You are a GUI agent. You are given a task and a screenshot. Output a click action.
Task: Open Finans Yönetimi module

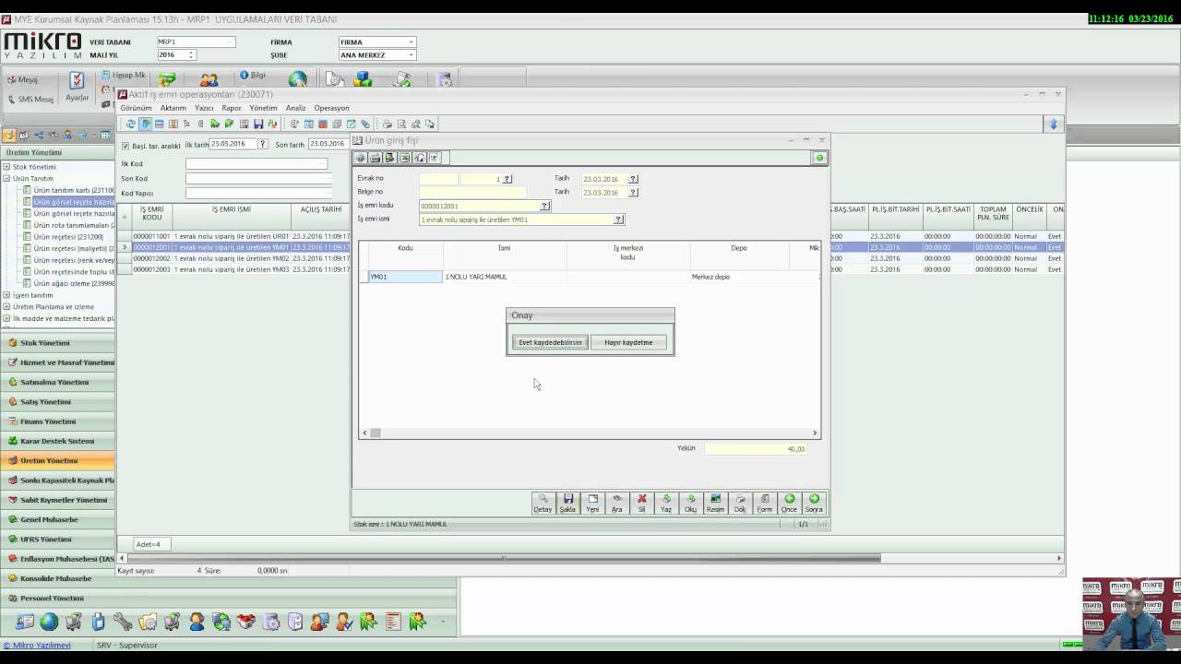point(57,421)
